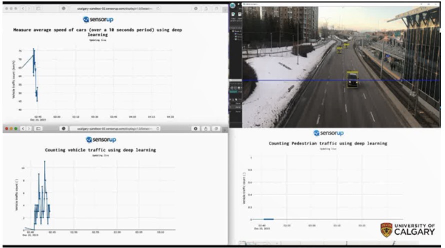Click the peak of the vehicle traffic count graph
The image size is (445, 248).
pyautogui.click(x=44, y=161)
